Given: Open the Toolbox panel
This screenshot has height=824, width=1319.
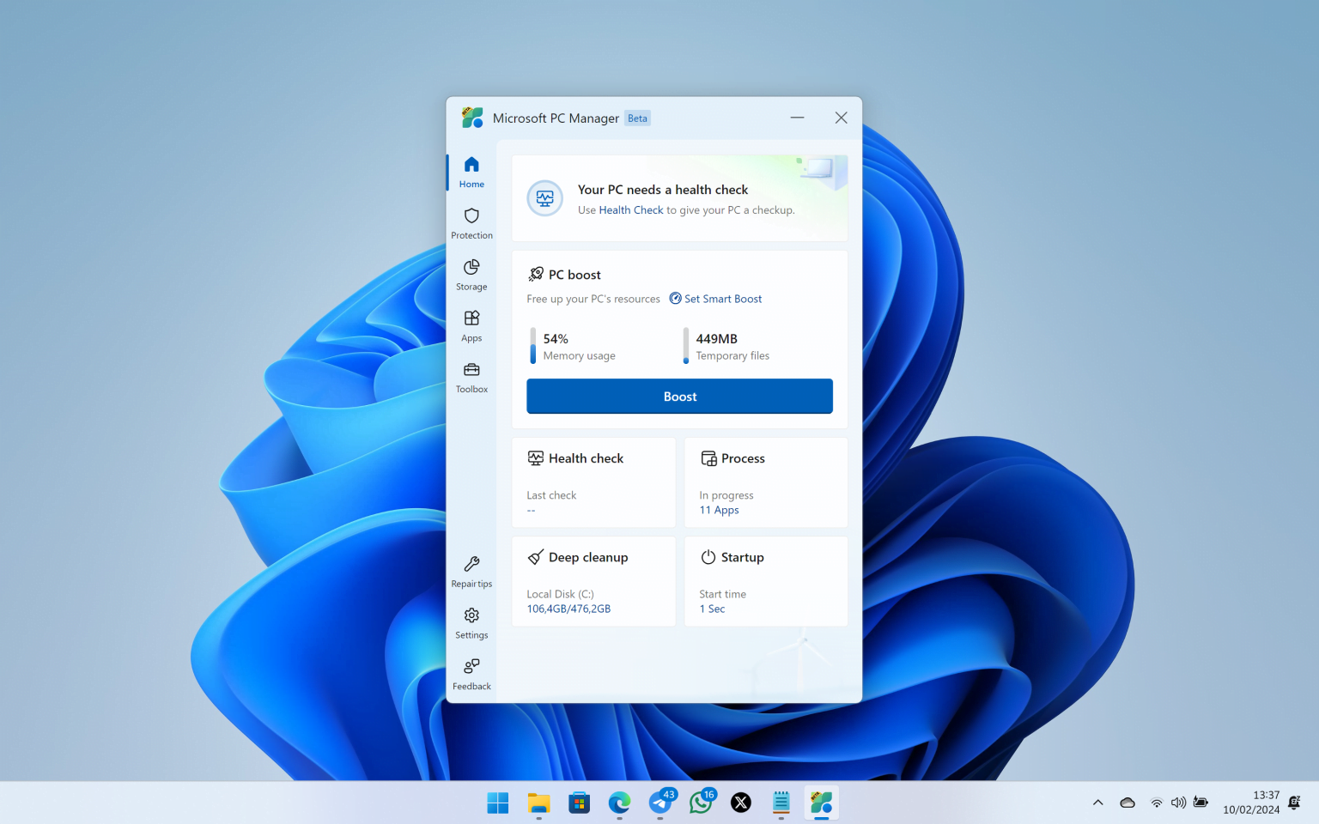Looking at the screenshot, I should click(x=471, y=376).
